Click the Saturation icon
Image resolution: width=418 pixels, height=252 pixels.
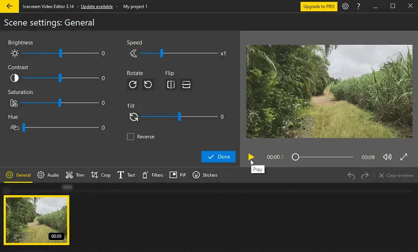click(14, 103)
